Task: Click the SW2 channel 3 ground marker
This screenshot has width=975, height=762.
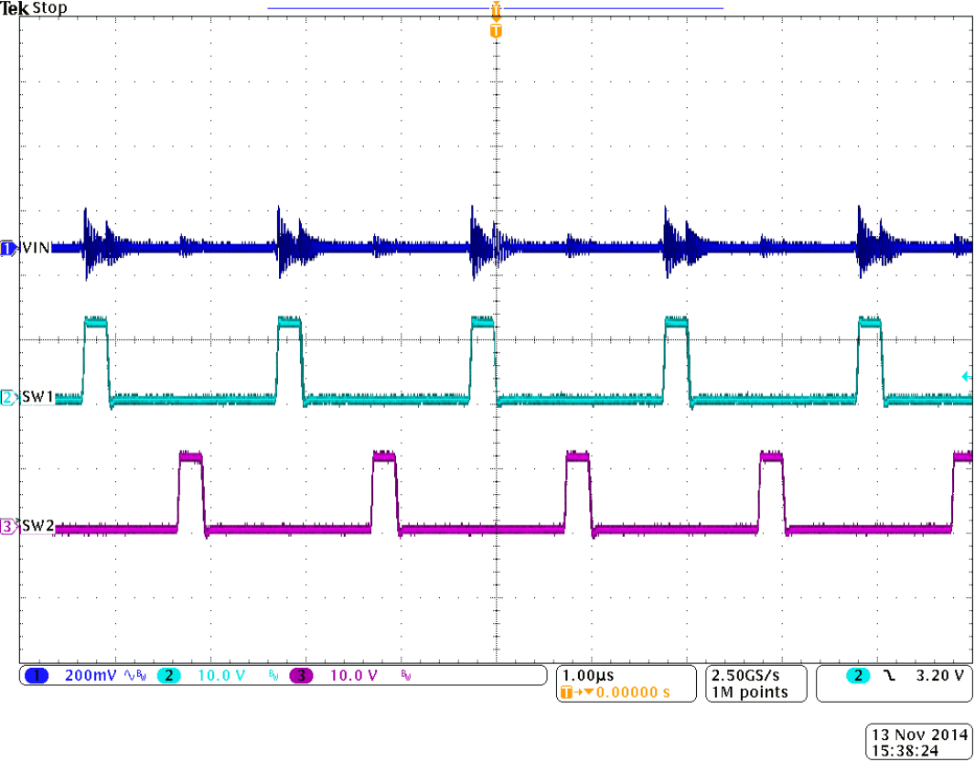Action: pos(8,527)
